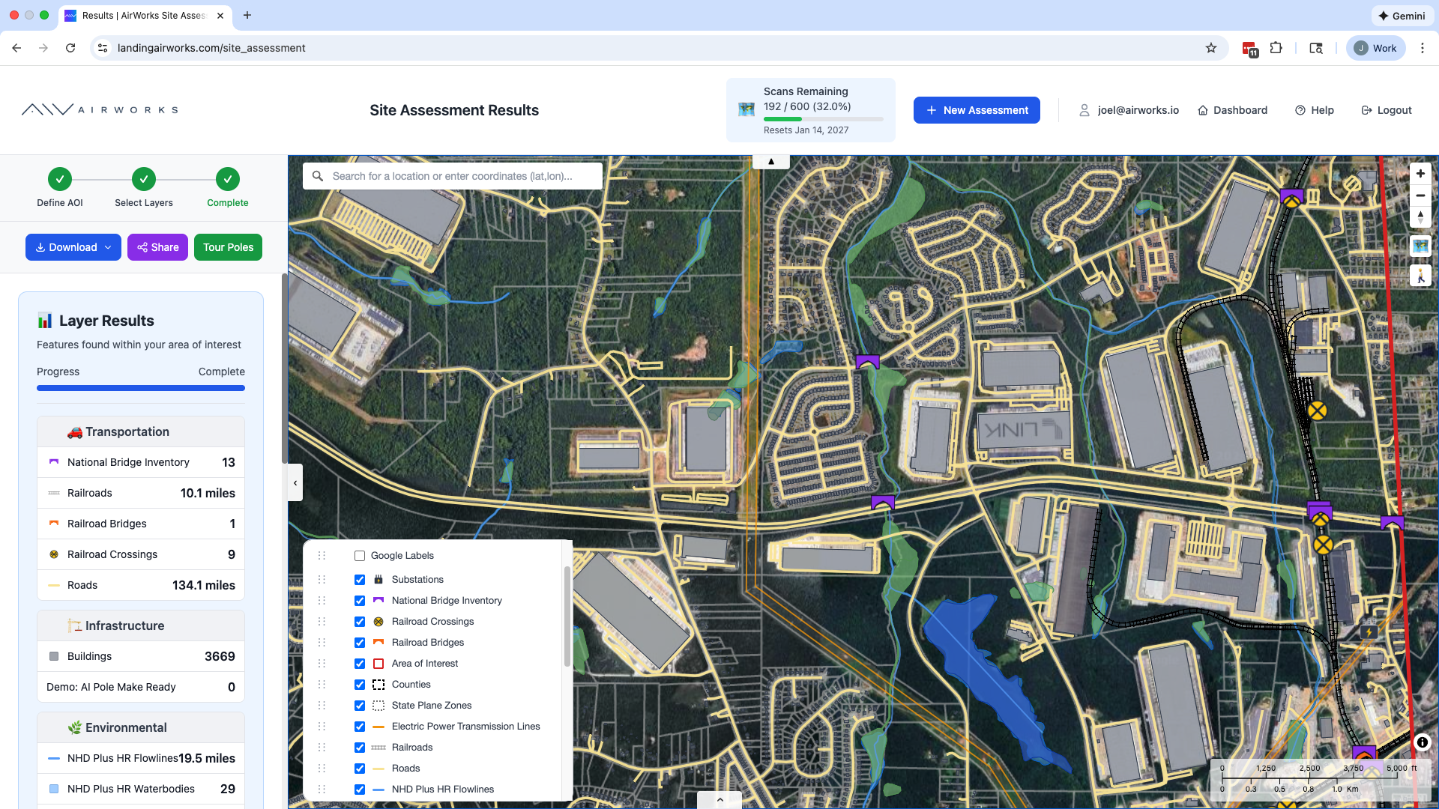Click the user account icon beside joel@airworks.io

pos(1084,110)
